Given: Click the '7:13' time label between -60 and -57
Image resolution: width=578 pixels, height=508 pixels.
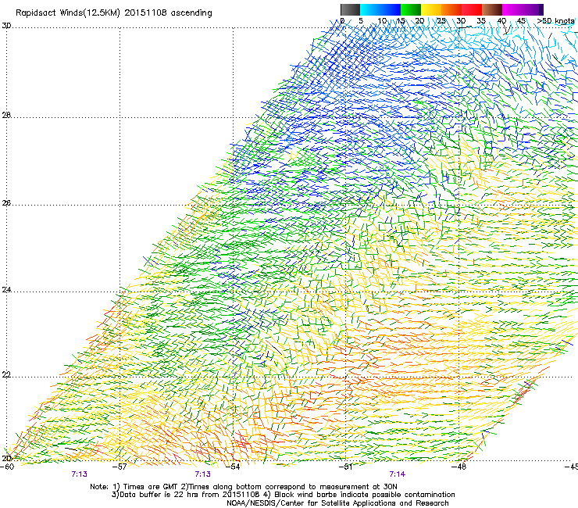Looking at the screenshot, I should (79, 474).
